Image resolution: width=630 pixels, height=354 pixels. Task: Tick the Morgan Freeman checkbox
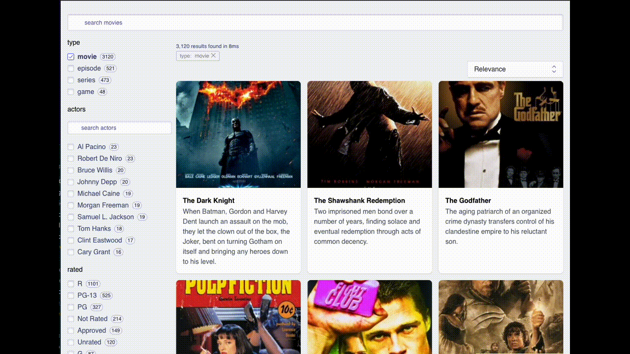coord(71,206)
